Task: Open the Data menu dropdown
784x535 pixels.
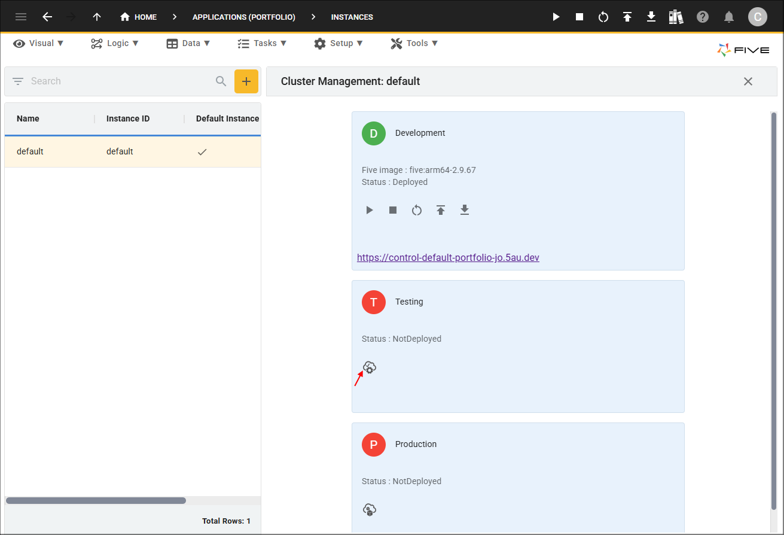Action: [188, 43]
